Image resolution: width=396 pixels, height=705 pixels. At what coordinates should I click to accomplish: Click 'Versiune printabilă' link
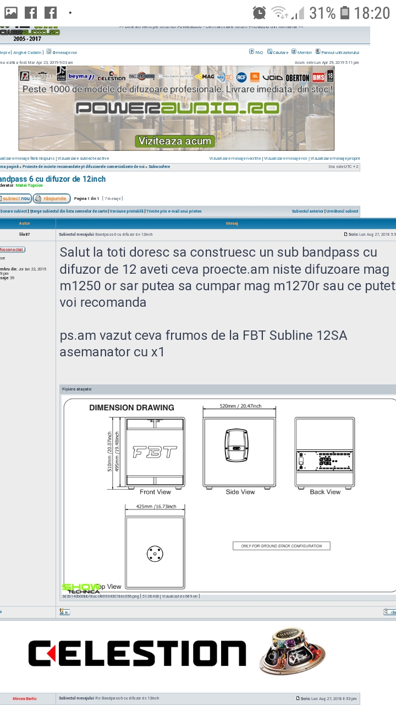coord(127,211)
